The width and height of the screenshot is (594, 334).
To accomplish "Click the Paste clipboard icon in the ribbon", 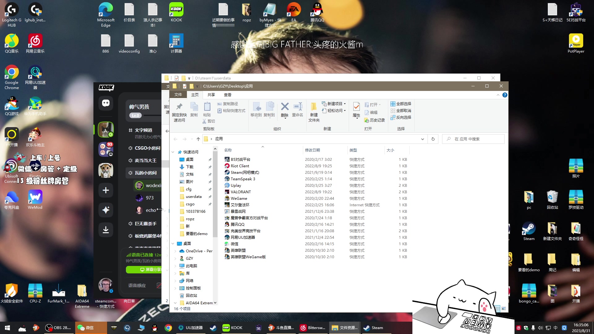I will (207, 107).
